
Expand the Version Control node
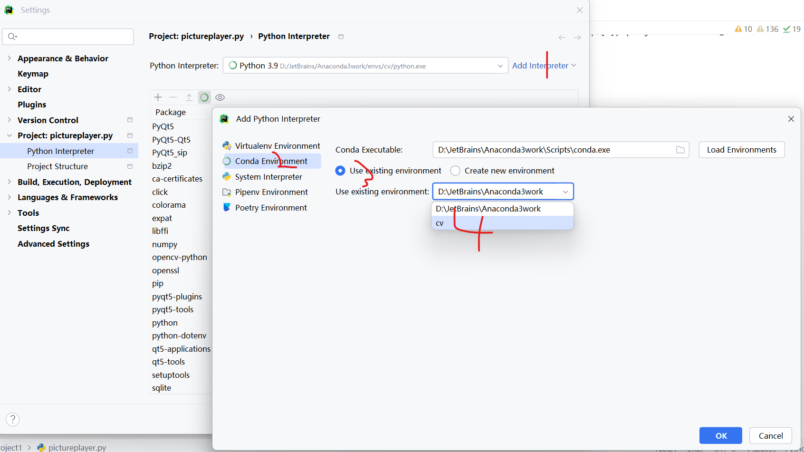coord(9,120)
